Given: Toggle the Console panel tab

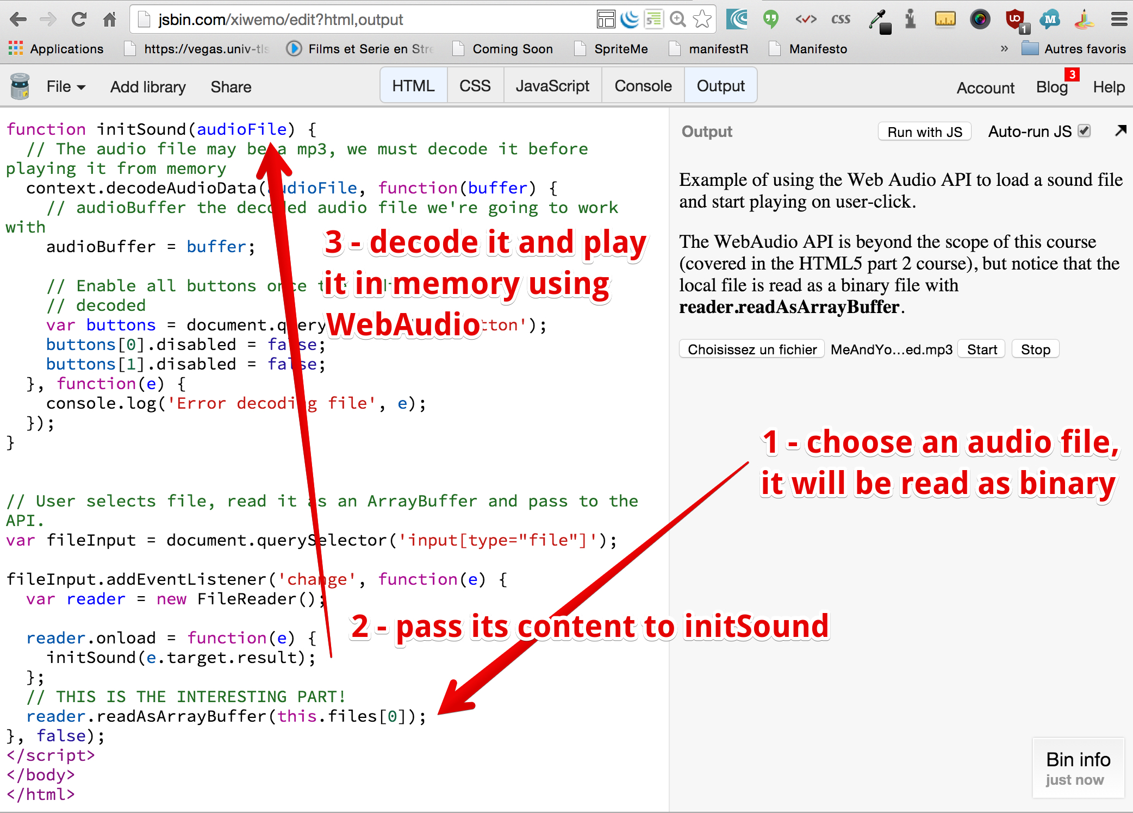Looking at the screenshot, I should point(643,86).
